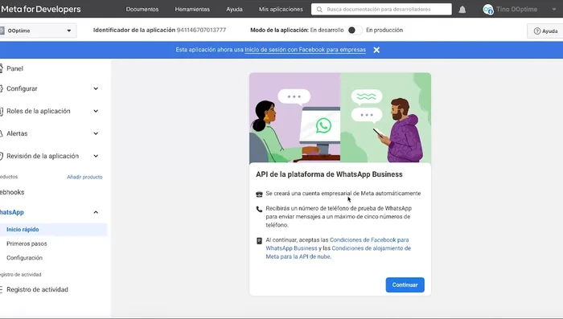Open the Ayuda top menu item

234,10
